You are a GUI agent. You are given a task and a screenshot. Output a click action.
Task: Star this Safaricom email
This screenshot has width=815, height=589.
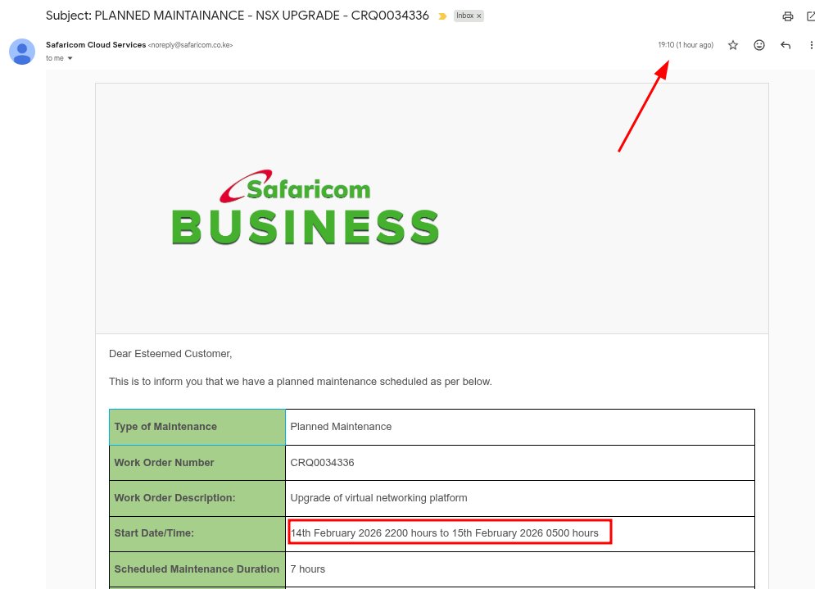[x=733, y=45]
